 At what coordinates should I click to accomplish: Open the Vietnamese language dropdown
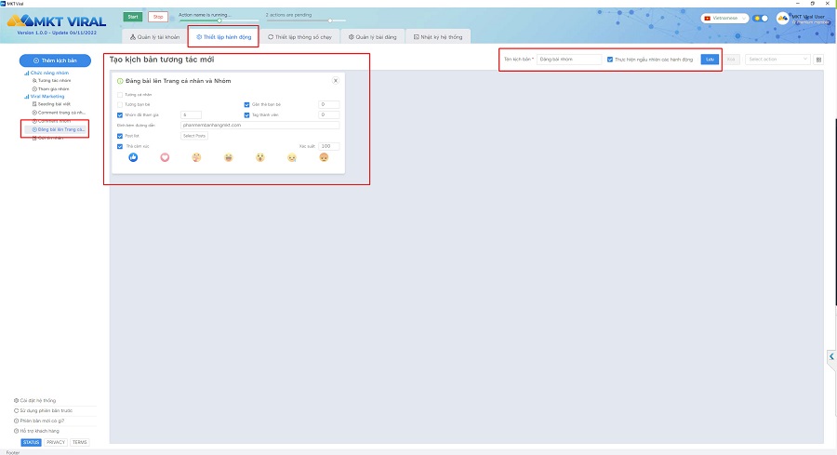click(724, 19)
